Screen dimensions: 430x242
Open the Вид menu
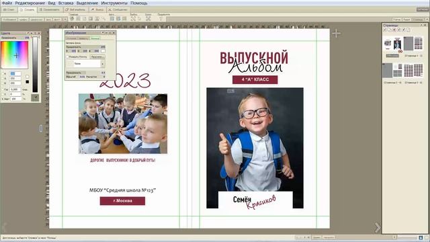click(52, 3)
